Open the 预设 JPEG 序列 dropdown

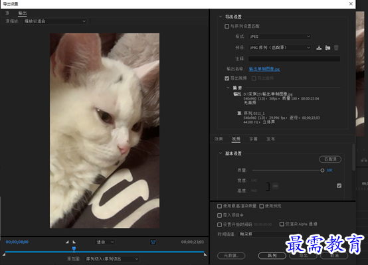(x=280, y=48)
